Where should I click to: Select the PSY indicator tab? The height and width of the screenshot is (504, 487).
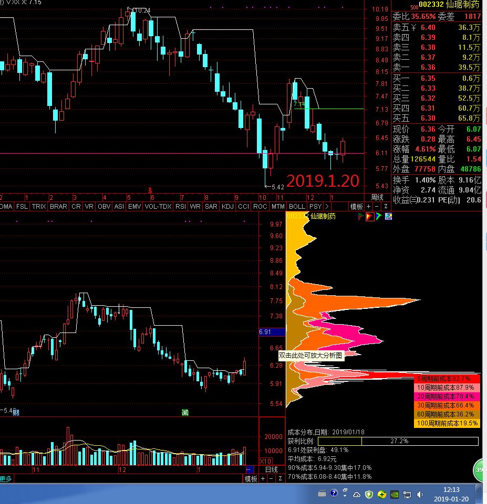[x=315, y=207]
